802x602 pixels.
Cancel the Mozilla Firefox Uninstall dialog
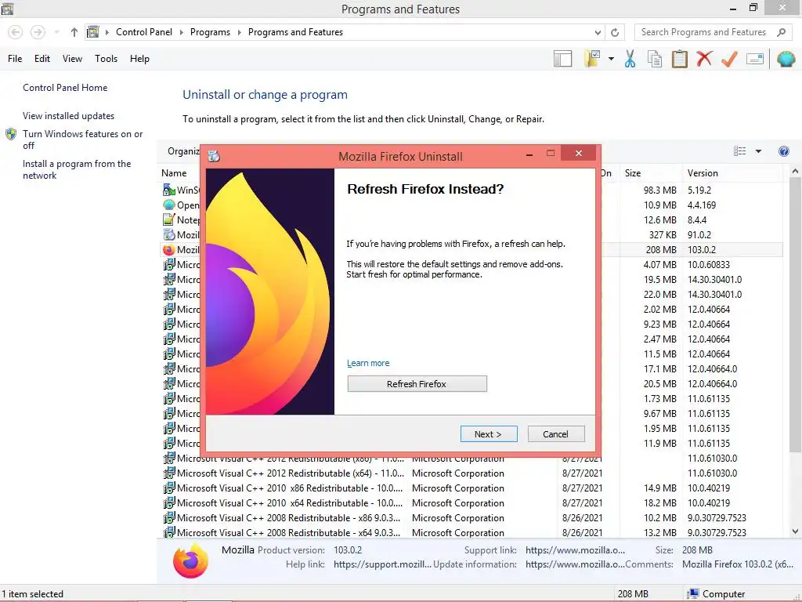coord(555,434)
